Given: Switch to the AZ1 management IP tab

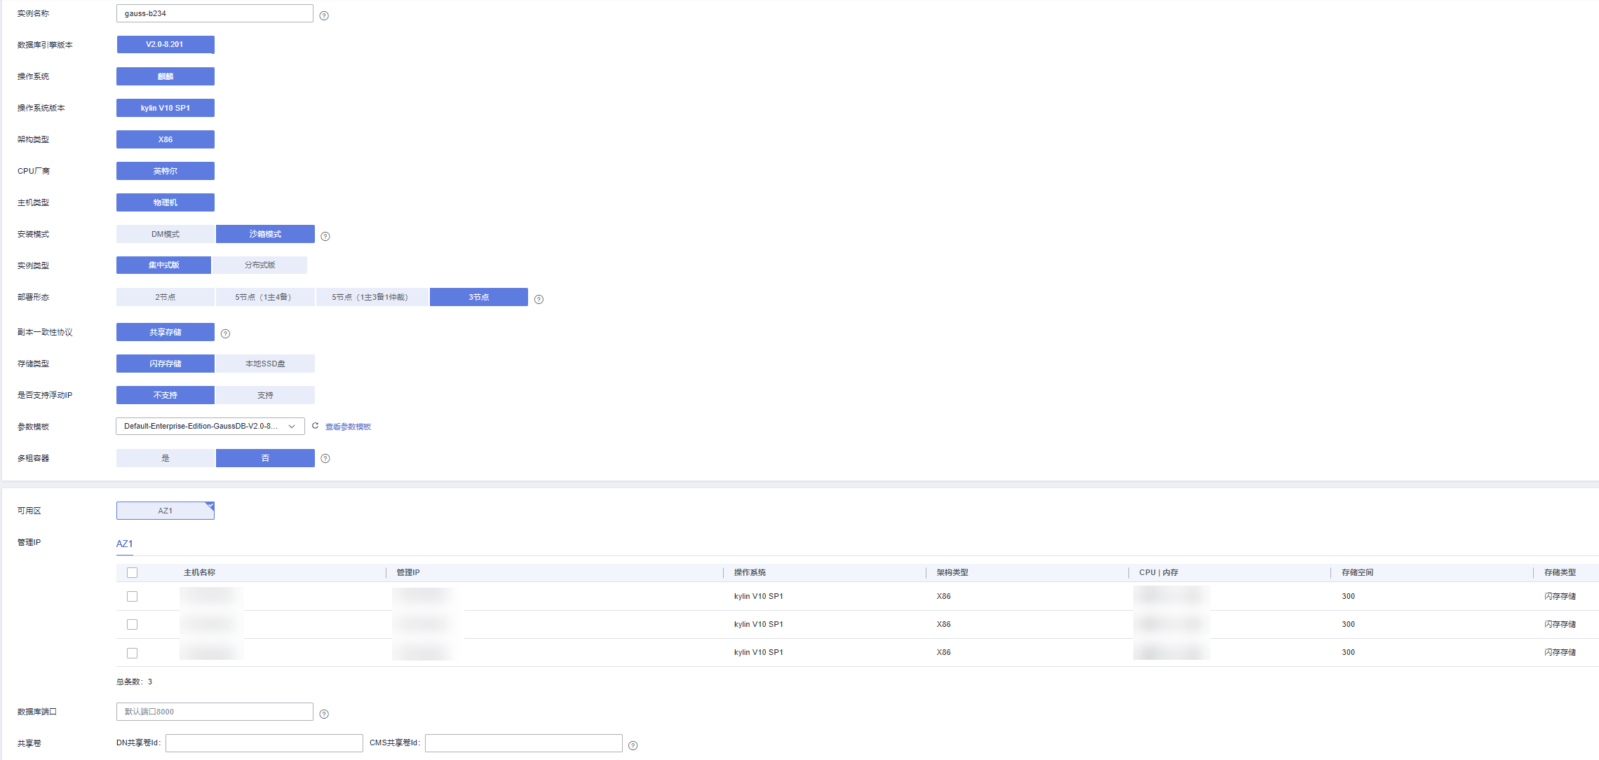Looking at the screenshot, I should pos(124,544).
